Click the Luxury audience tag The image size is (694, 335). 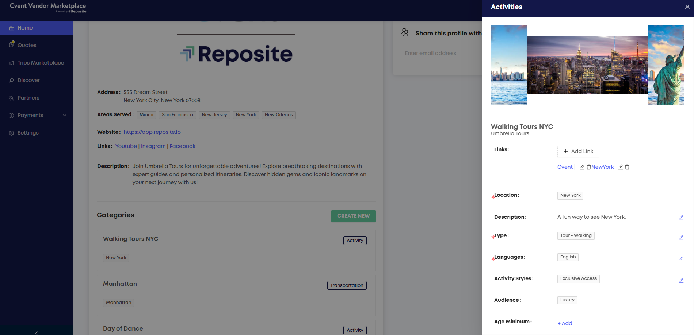pyautogui.click(x=567, y=300)
